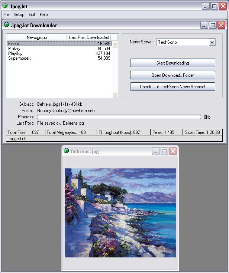Click the download progress bar
The width and height of the screenshot is (229, 273).
[119, 117]
